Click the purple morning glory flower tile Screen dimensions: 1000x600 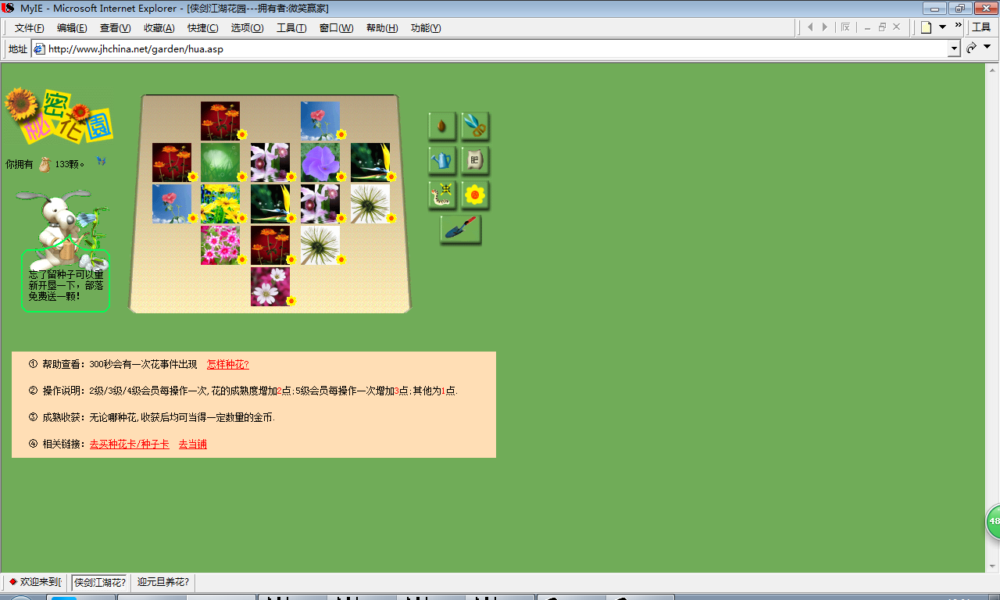point(320,162)
